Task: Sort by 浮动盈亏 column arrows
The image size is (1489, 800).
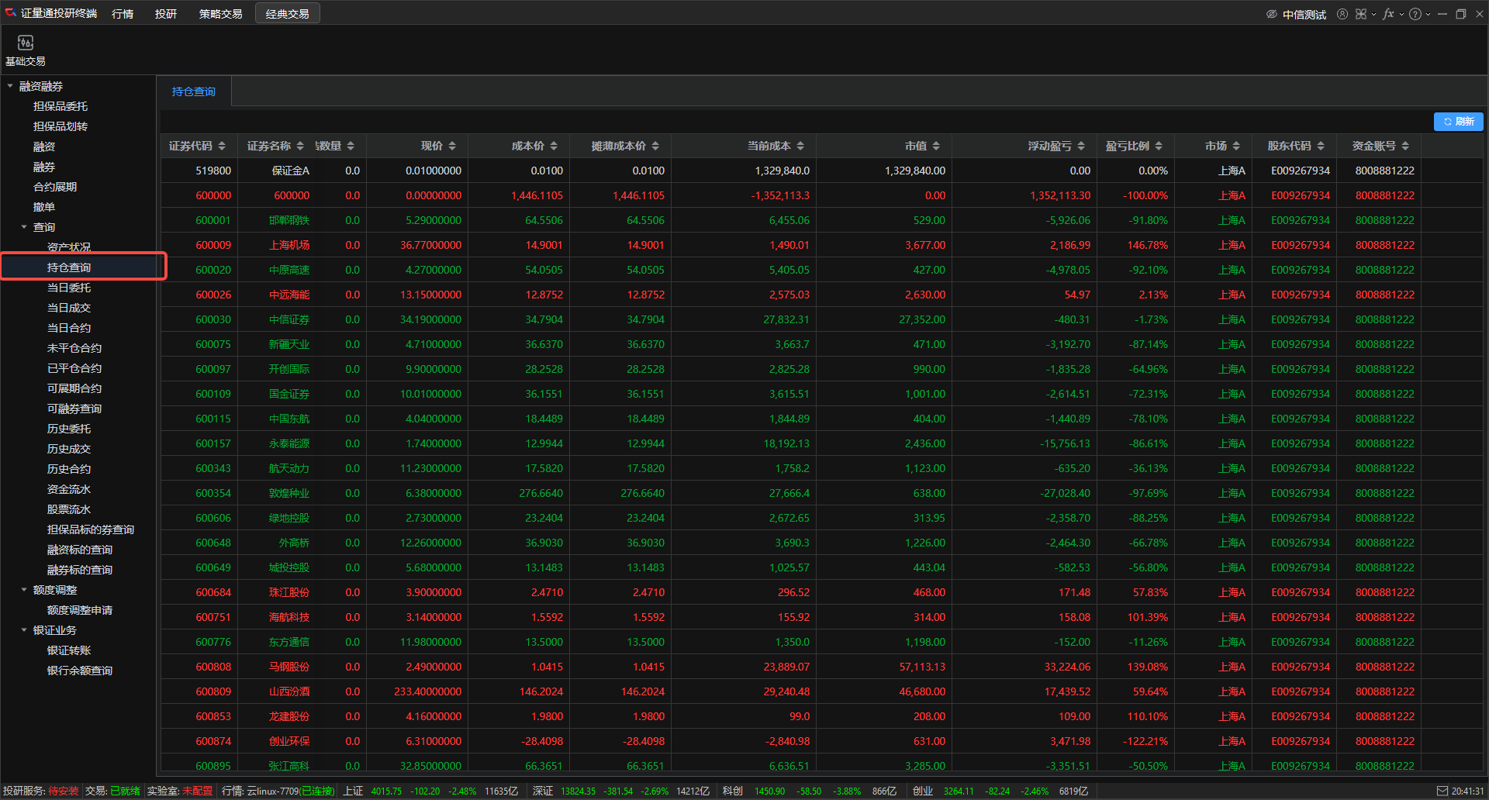Action: [x=1081, y=146]
